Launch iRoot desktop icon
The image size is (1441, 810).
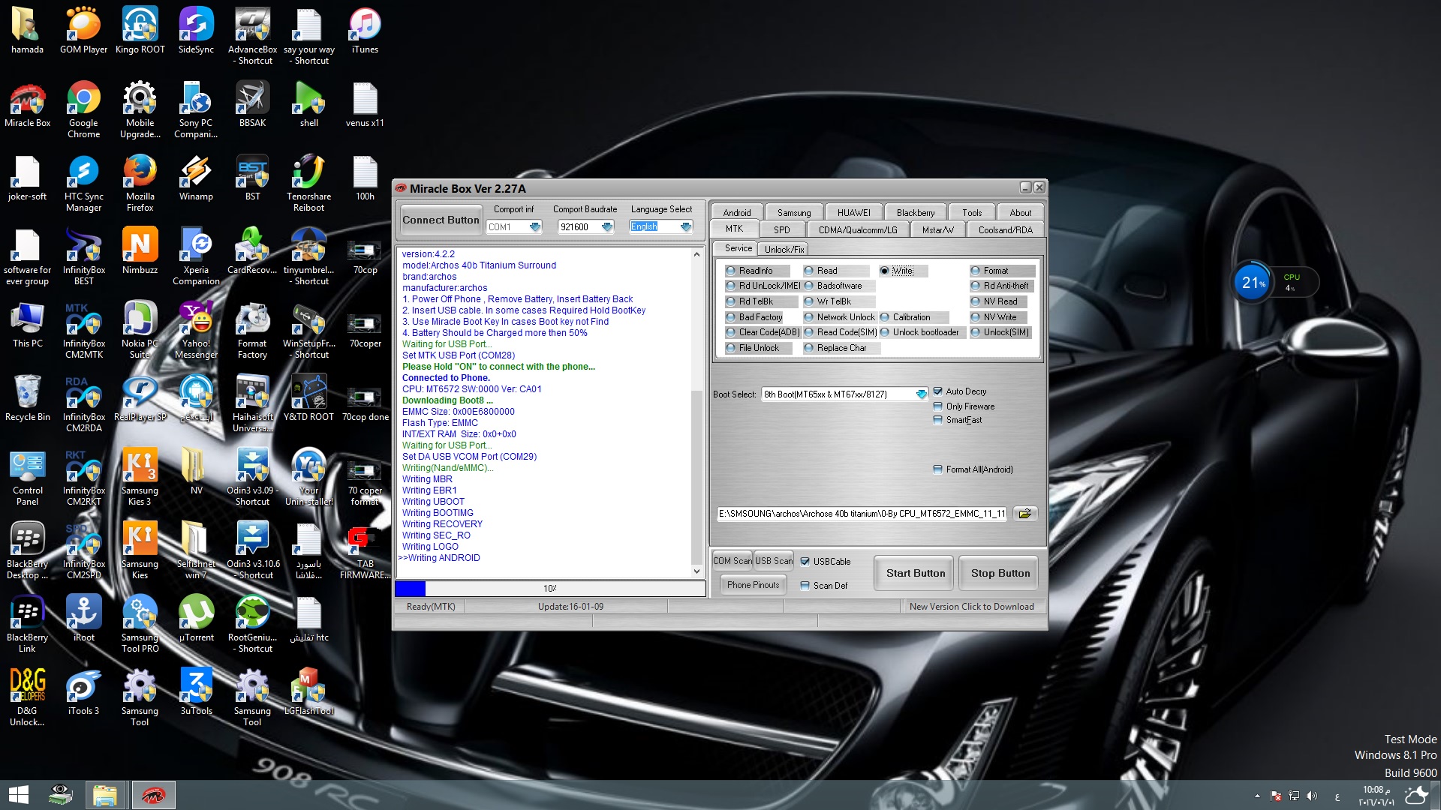[x=83, y=619]
